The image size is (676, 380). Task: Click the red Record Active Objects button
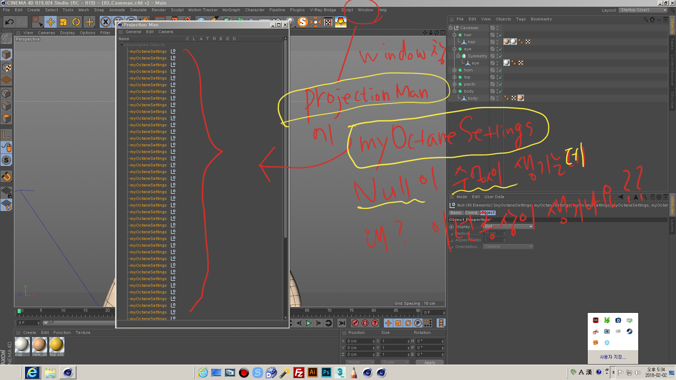[x=355, y=323]
